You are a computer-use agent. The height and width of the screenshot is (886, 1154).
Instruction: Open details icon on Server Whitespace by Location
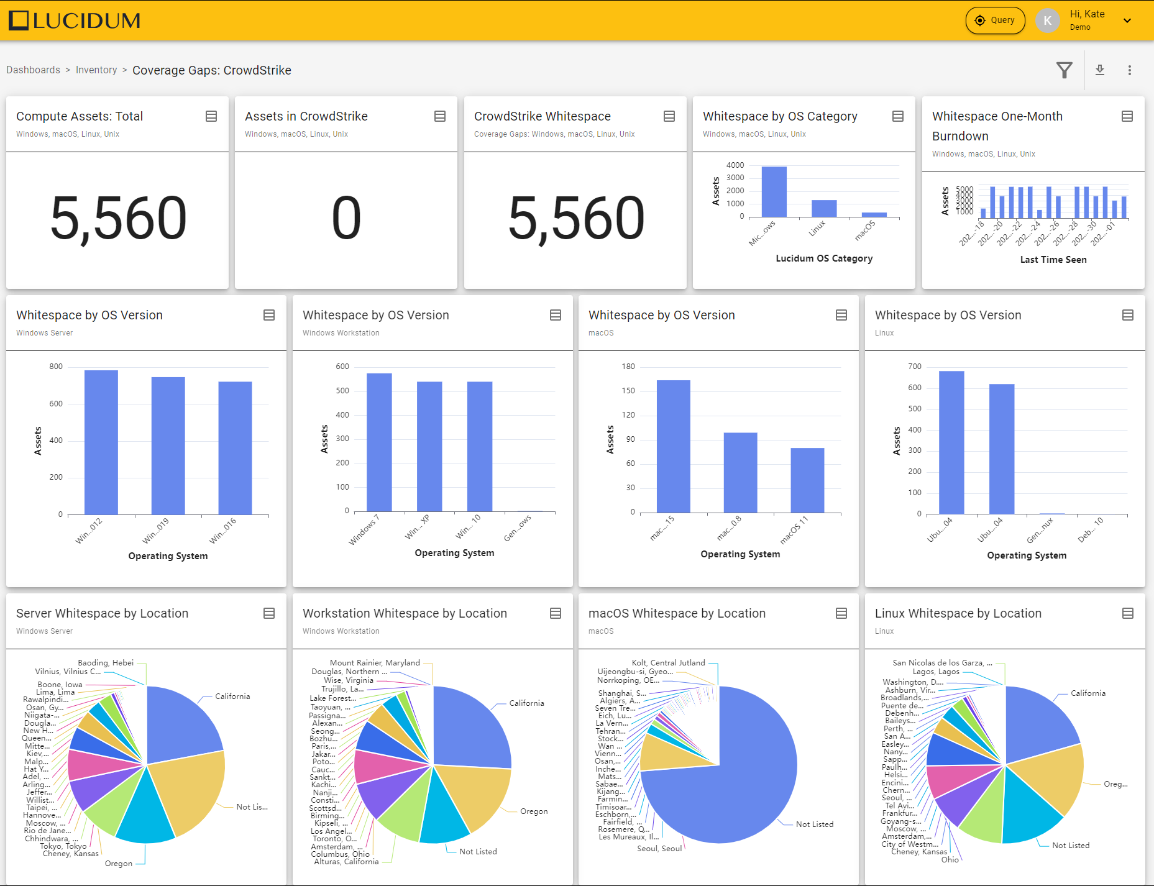269,613
